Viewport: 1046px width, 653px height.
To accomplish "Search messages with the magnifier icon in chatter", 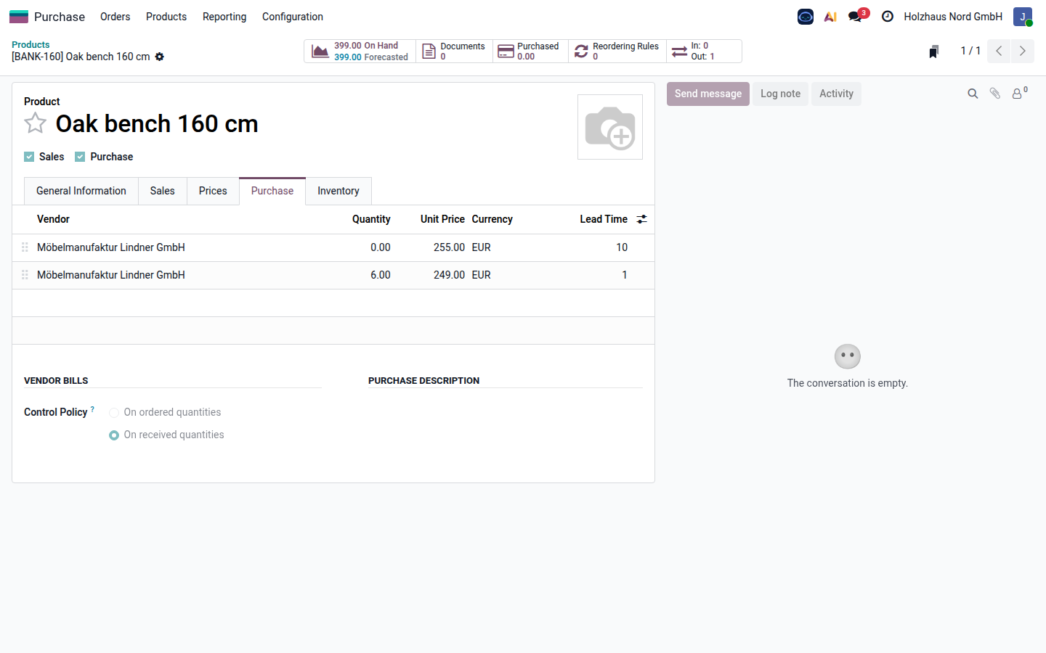I will 973,94.
